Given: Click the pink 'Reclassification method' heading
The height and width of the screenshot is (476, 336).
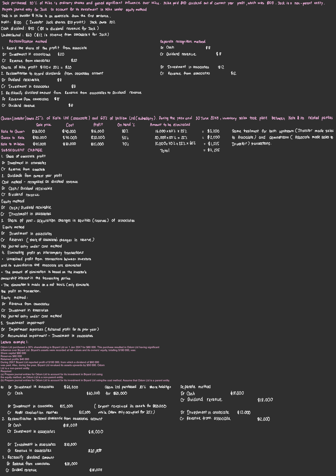Looking at the screenshot, I should [x=28, y=42].
